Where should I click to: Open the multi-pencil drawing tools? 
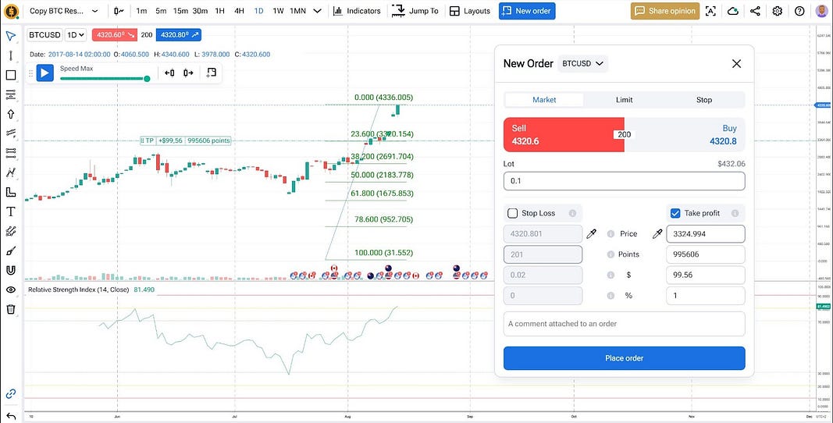pyautogui.click(x=11, y=231)
